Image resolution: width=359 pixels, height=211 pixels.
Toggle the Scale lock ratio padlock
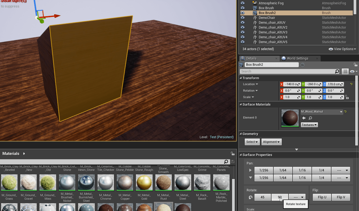pyautogui.click(x=347, y=97)
